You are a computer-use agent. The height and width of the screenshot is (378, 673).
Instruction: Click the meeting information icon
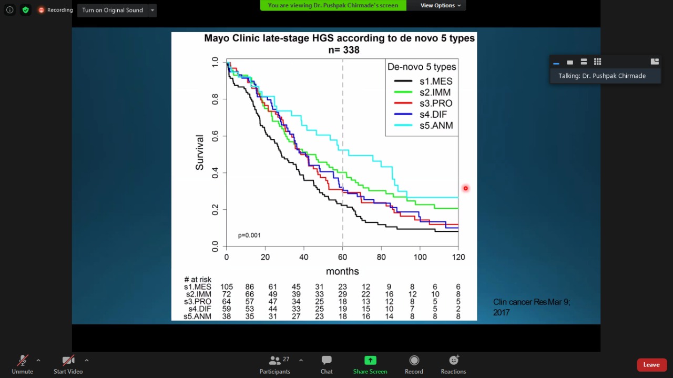[9, 10]
